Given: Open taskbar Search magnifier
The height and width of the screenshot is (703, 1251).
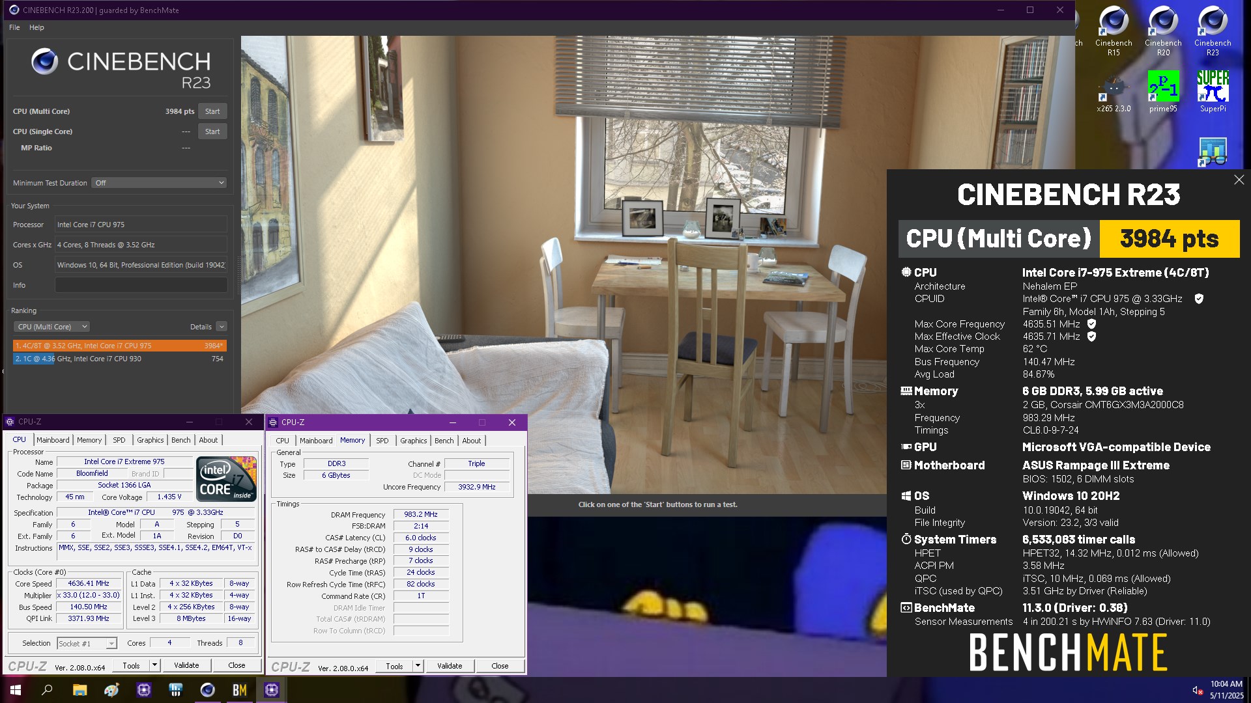Looking at the screenshot, I should 47,690.
